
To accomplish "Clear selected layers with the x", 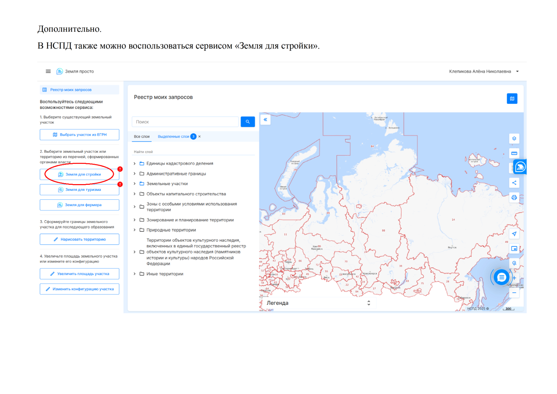I will click(x=199, y=136).
